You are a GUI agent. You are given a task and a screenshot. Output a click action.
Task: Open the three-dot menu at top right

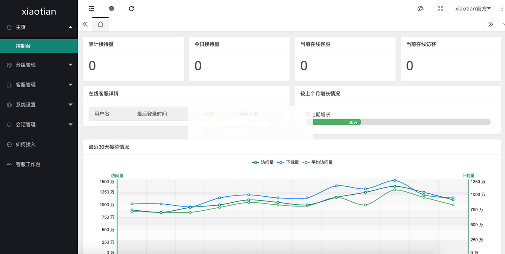[x=501, y=8]
